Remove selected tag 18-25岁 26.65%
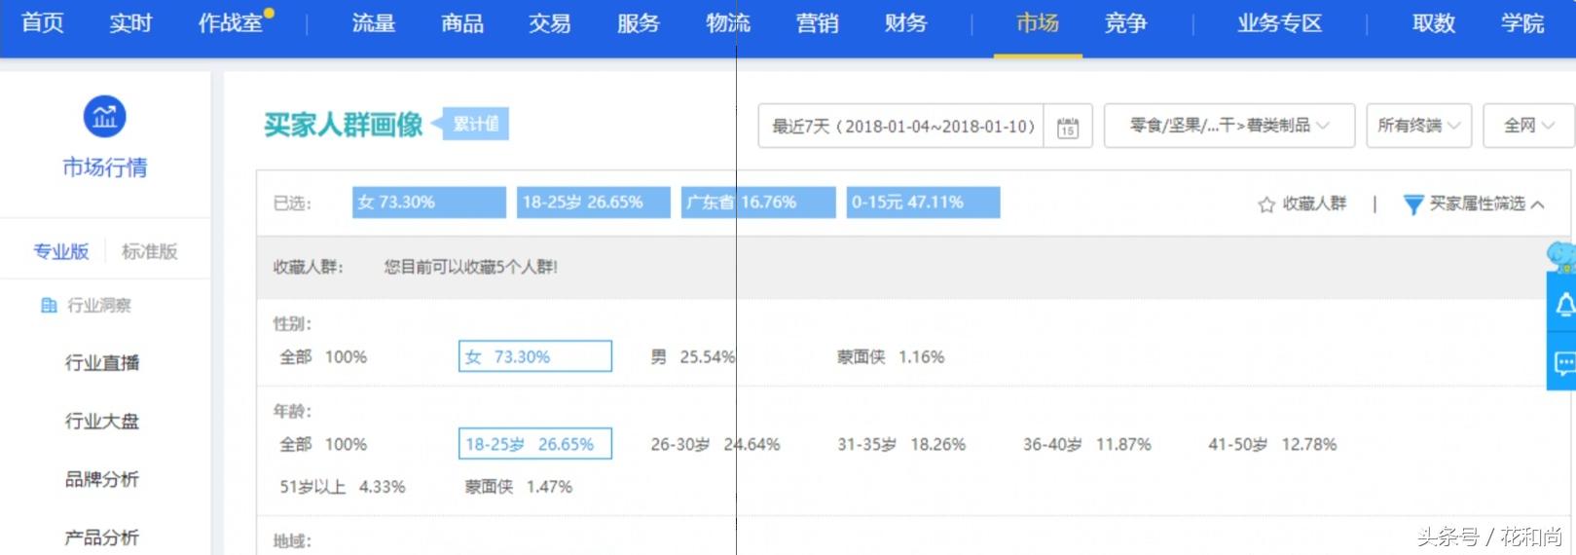This screenshot has width=1576, height=555. (594, 203)
